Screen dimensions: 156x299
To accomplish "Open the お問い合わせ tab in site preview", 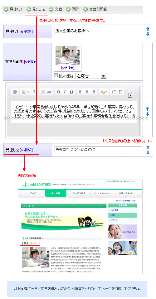I will coord(125,193).
